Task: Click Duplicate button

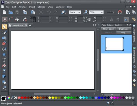Action: tap(124, 29)
